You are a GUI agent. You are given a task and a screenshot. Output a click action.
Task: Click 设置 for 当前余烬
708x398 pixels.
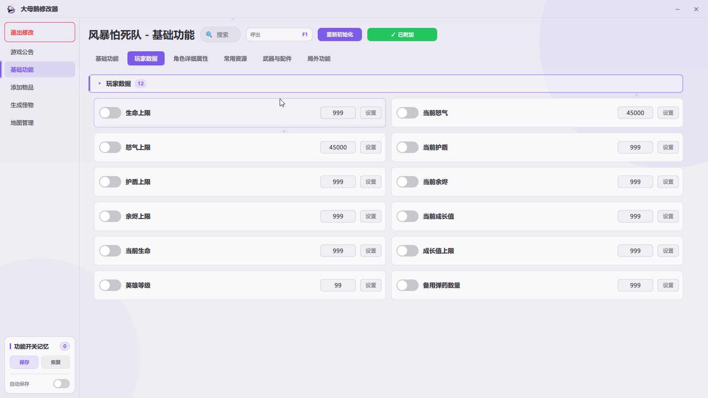coord(668,182)
